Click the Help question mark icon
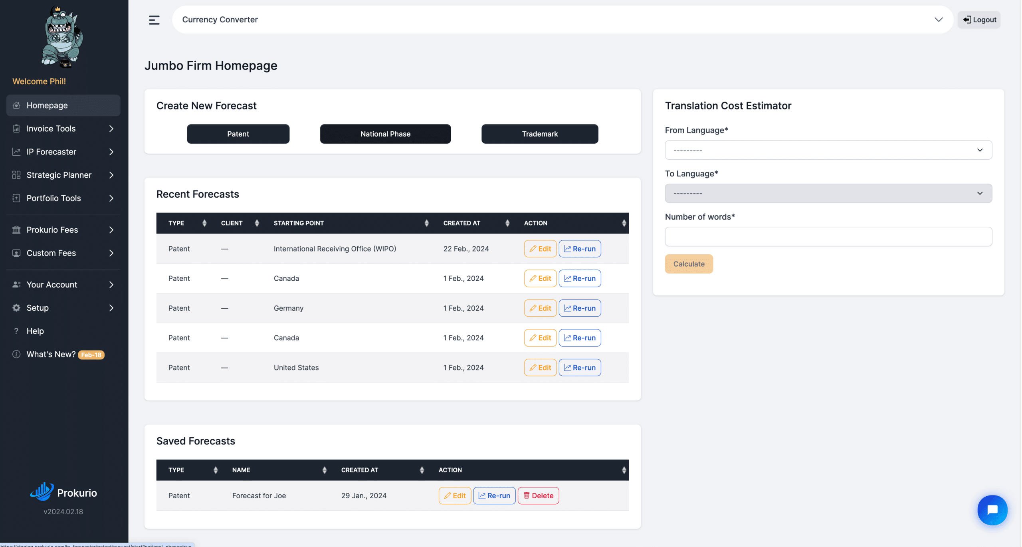The width and height of the screenshot is (1022, 547). [x=16, y=331]
